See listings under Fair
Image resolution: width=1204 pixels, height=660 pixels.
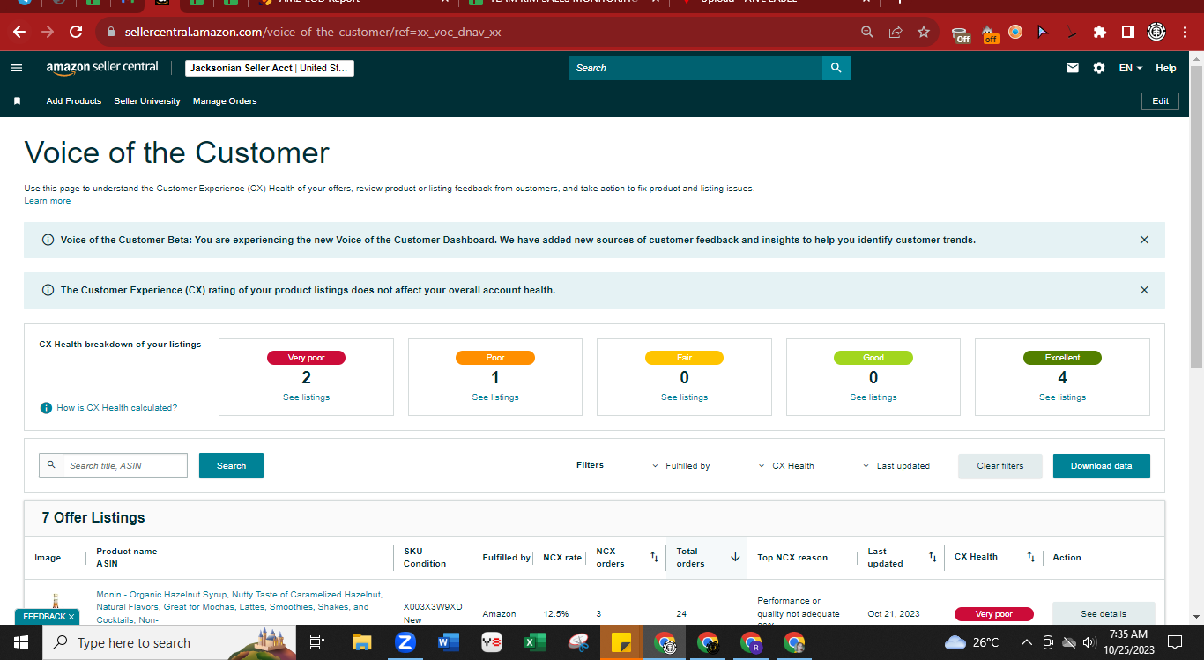tap(684, 397)
